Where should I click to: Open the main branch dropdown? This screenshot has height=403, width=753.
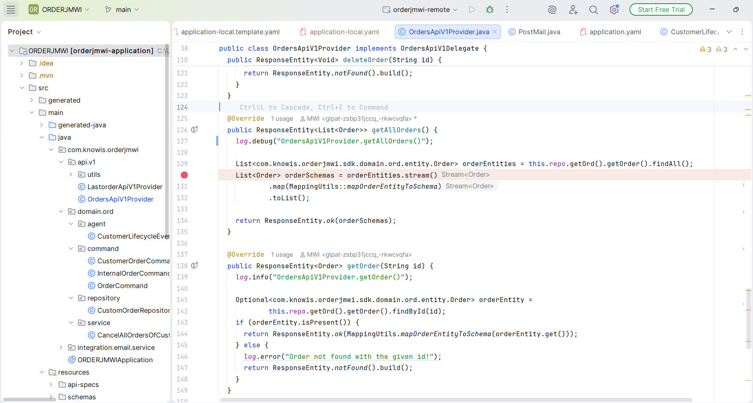(x=122, y=9)
